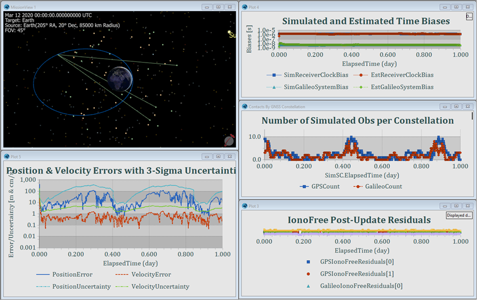Click the 'Position & Velocity Errors' plot title
Image resolution: width=477 pixels, height=300 pixels.
tap(121, 171)
